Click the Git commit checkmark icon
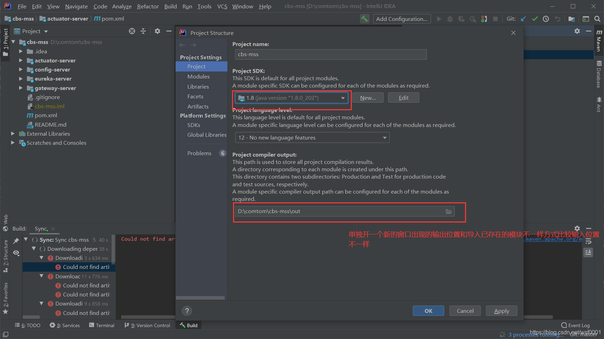This screenshot has width=604, height=339. click(x=535, y=19)
